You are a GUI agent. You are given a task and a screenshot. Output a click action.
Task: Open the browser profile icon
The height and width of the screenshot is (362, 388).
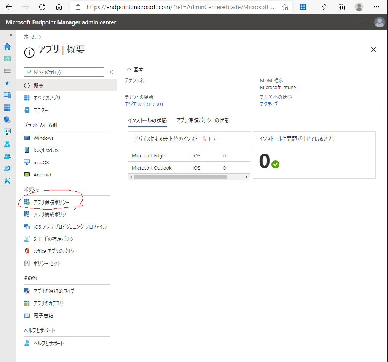[359, 7]
